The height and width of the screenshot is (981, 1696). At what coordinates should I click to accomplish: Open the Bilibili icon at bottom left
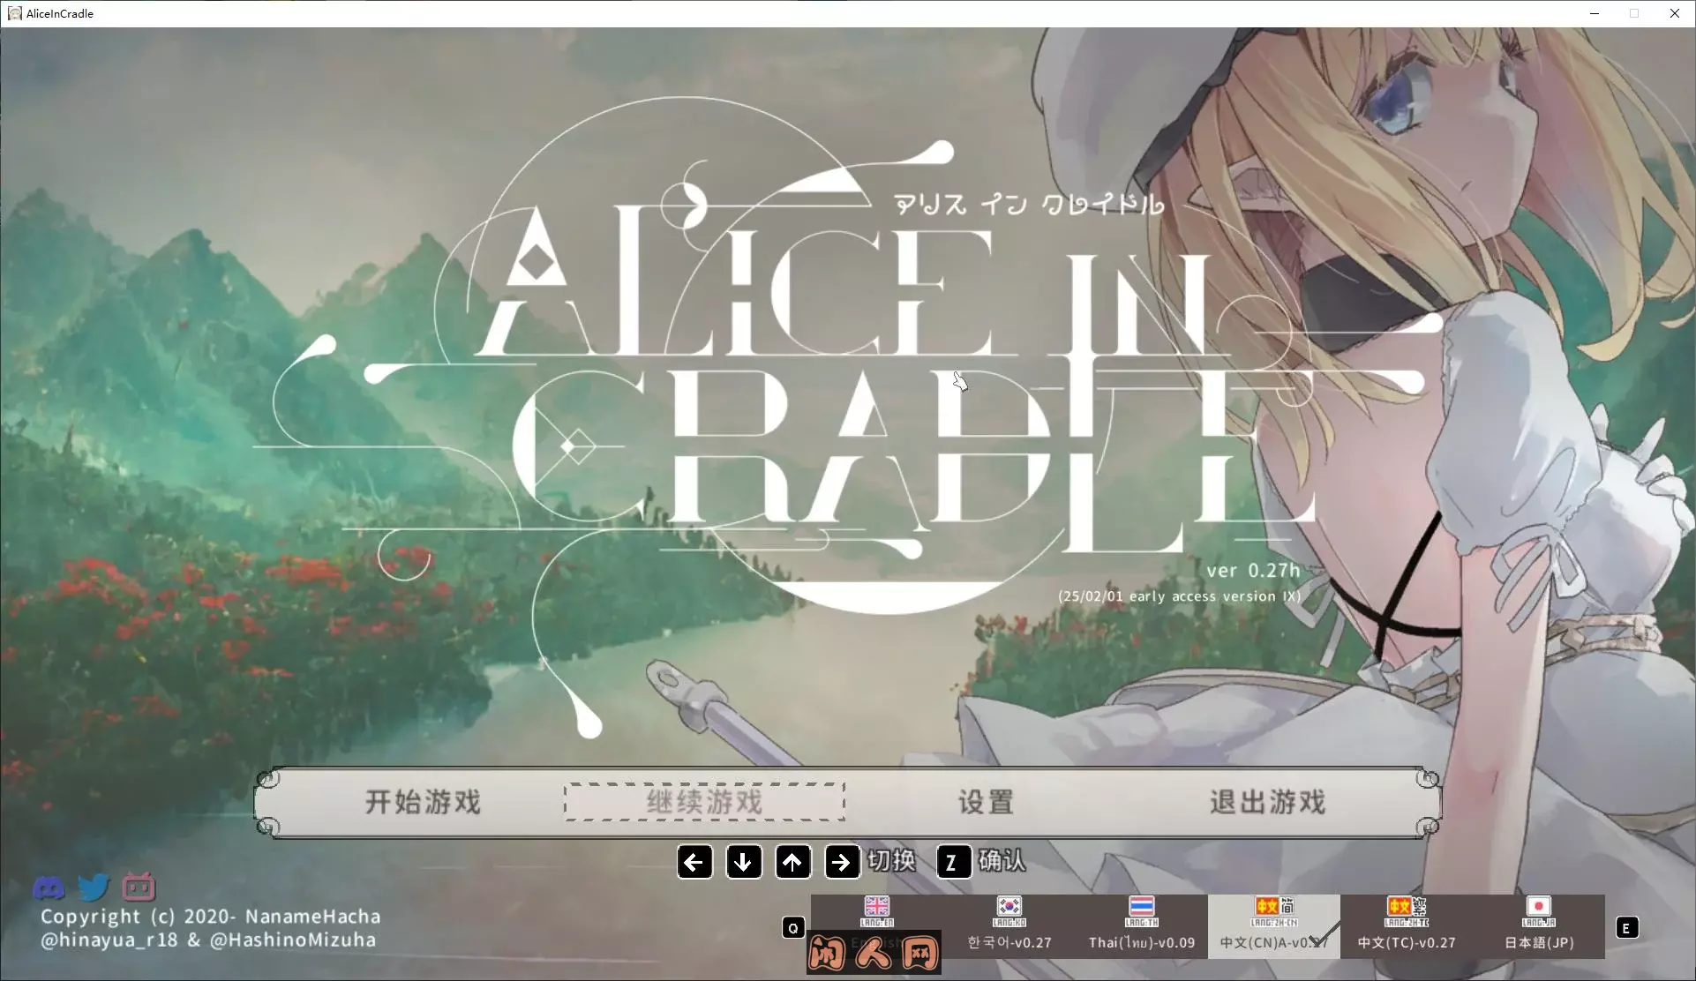[139, 887]
